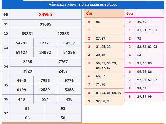Click the G4 result 2457
The height and width of the screenshot is (124, 166).
click(x=63, y=71)
